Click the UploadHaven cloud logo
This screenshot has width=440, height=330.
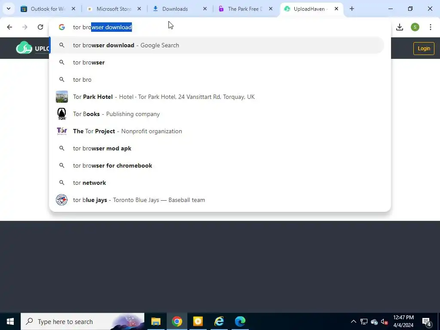24,48
